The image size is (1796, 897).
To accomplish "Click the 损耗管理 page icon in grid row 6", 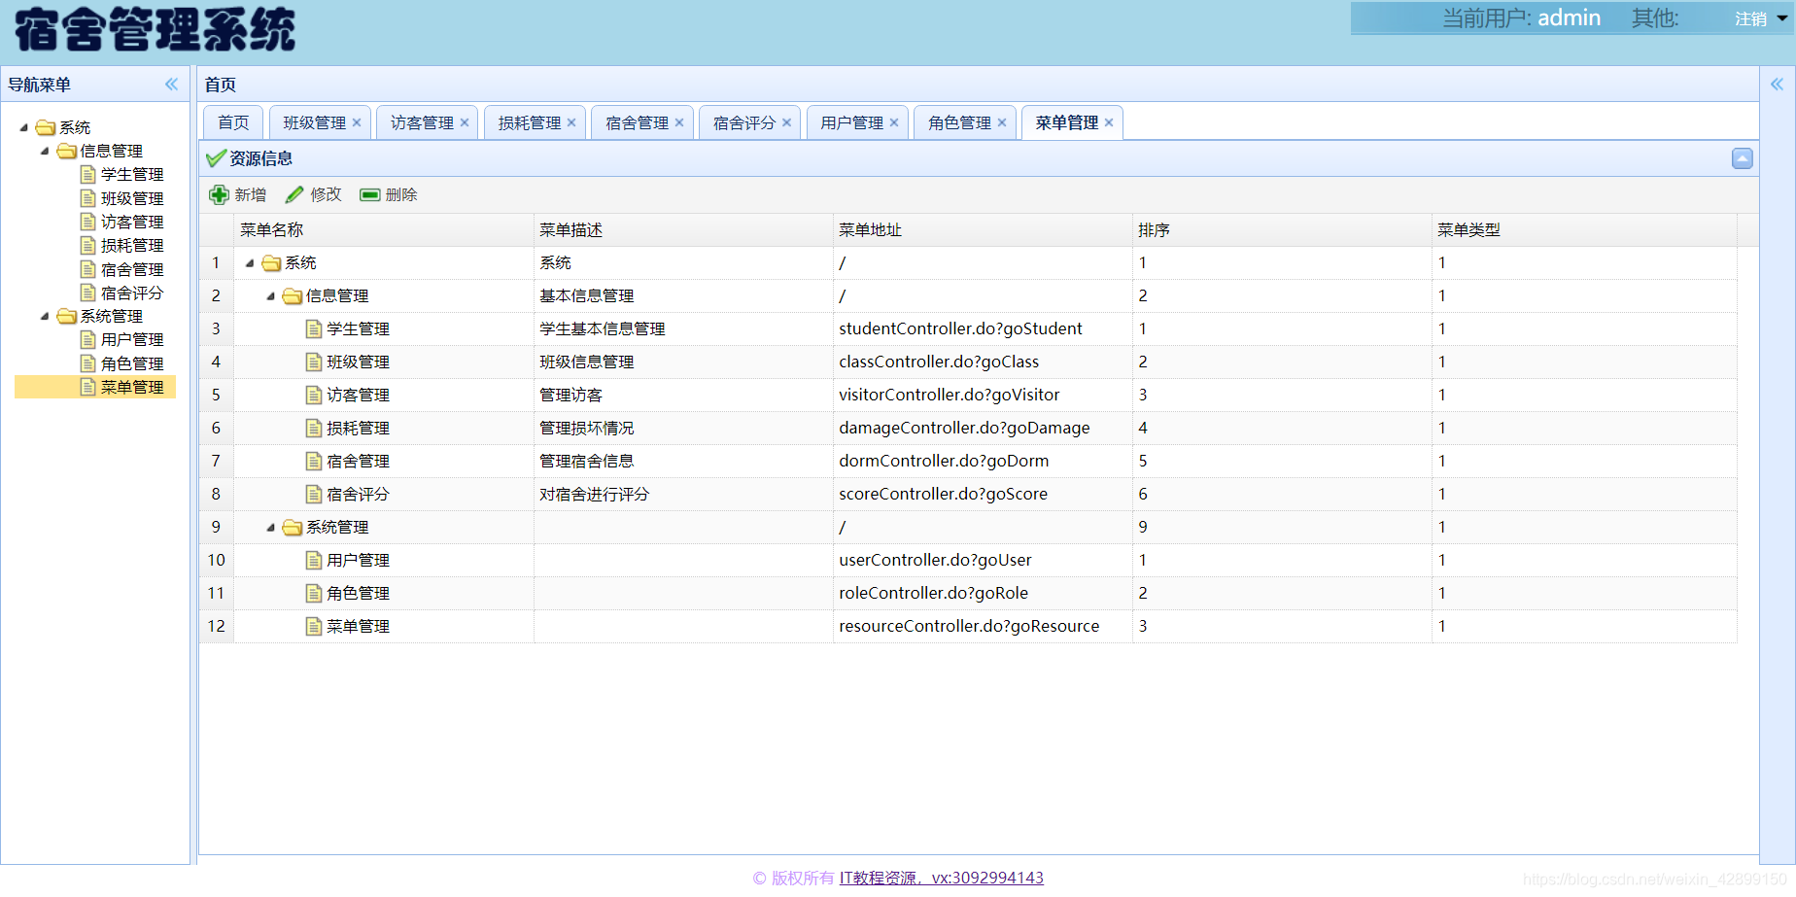I will (314, 428).
